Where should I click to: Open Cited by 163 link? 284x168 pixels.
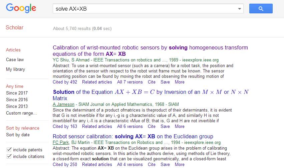click(65, 126)
